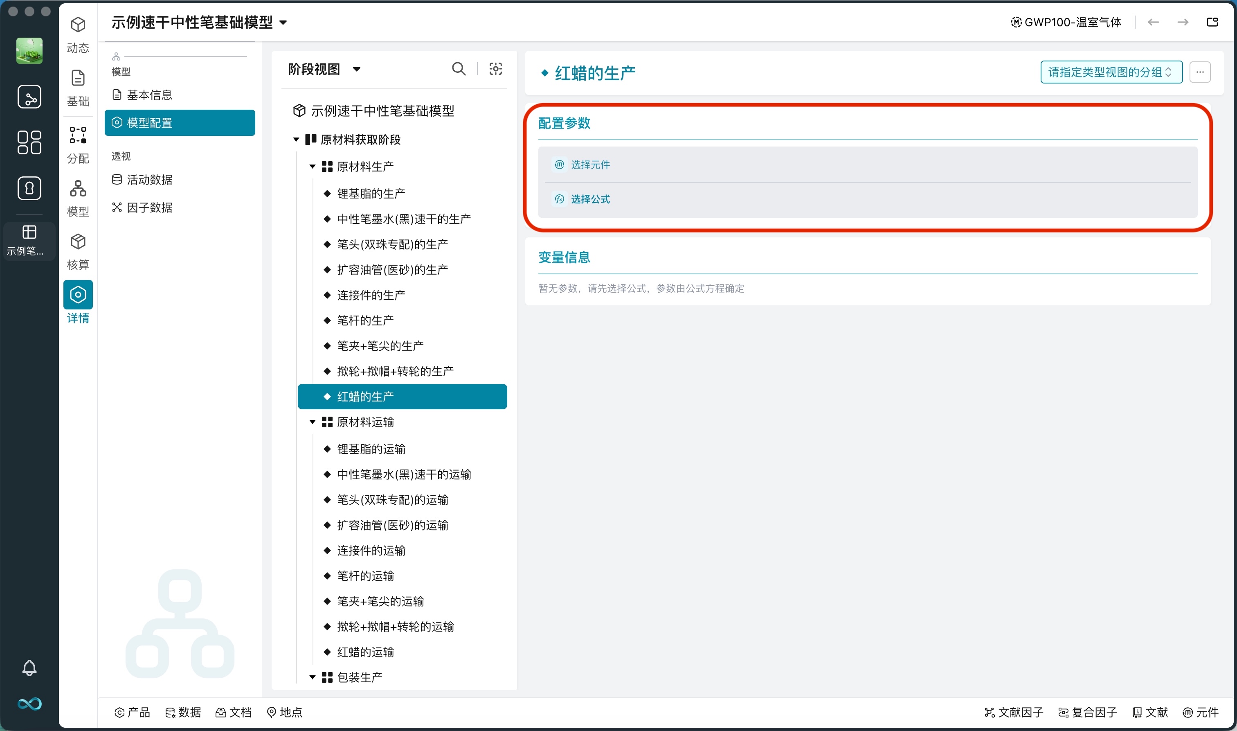Open the 阶段视图 view dropdown
This screenshot has width=1237, height=731.
[324, 69]
